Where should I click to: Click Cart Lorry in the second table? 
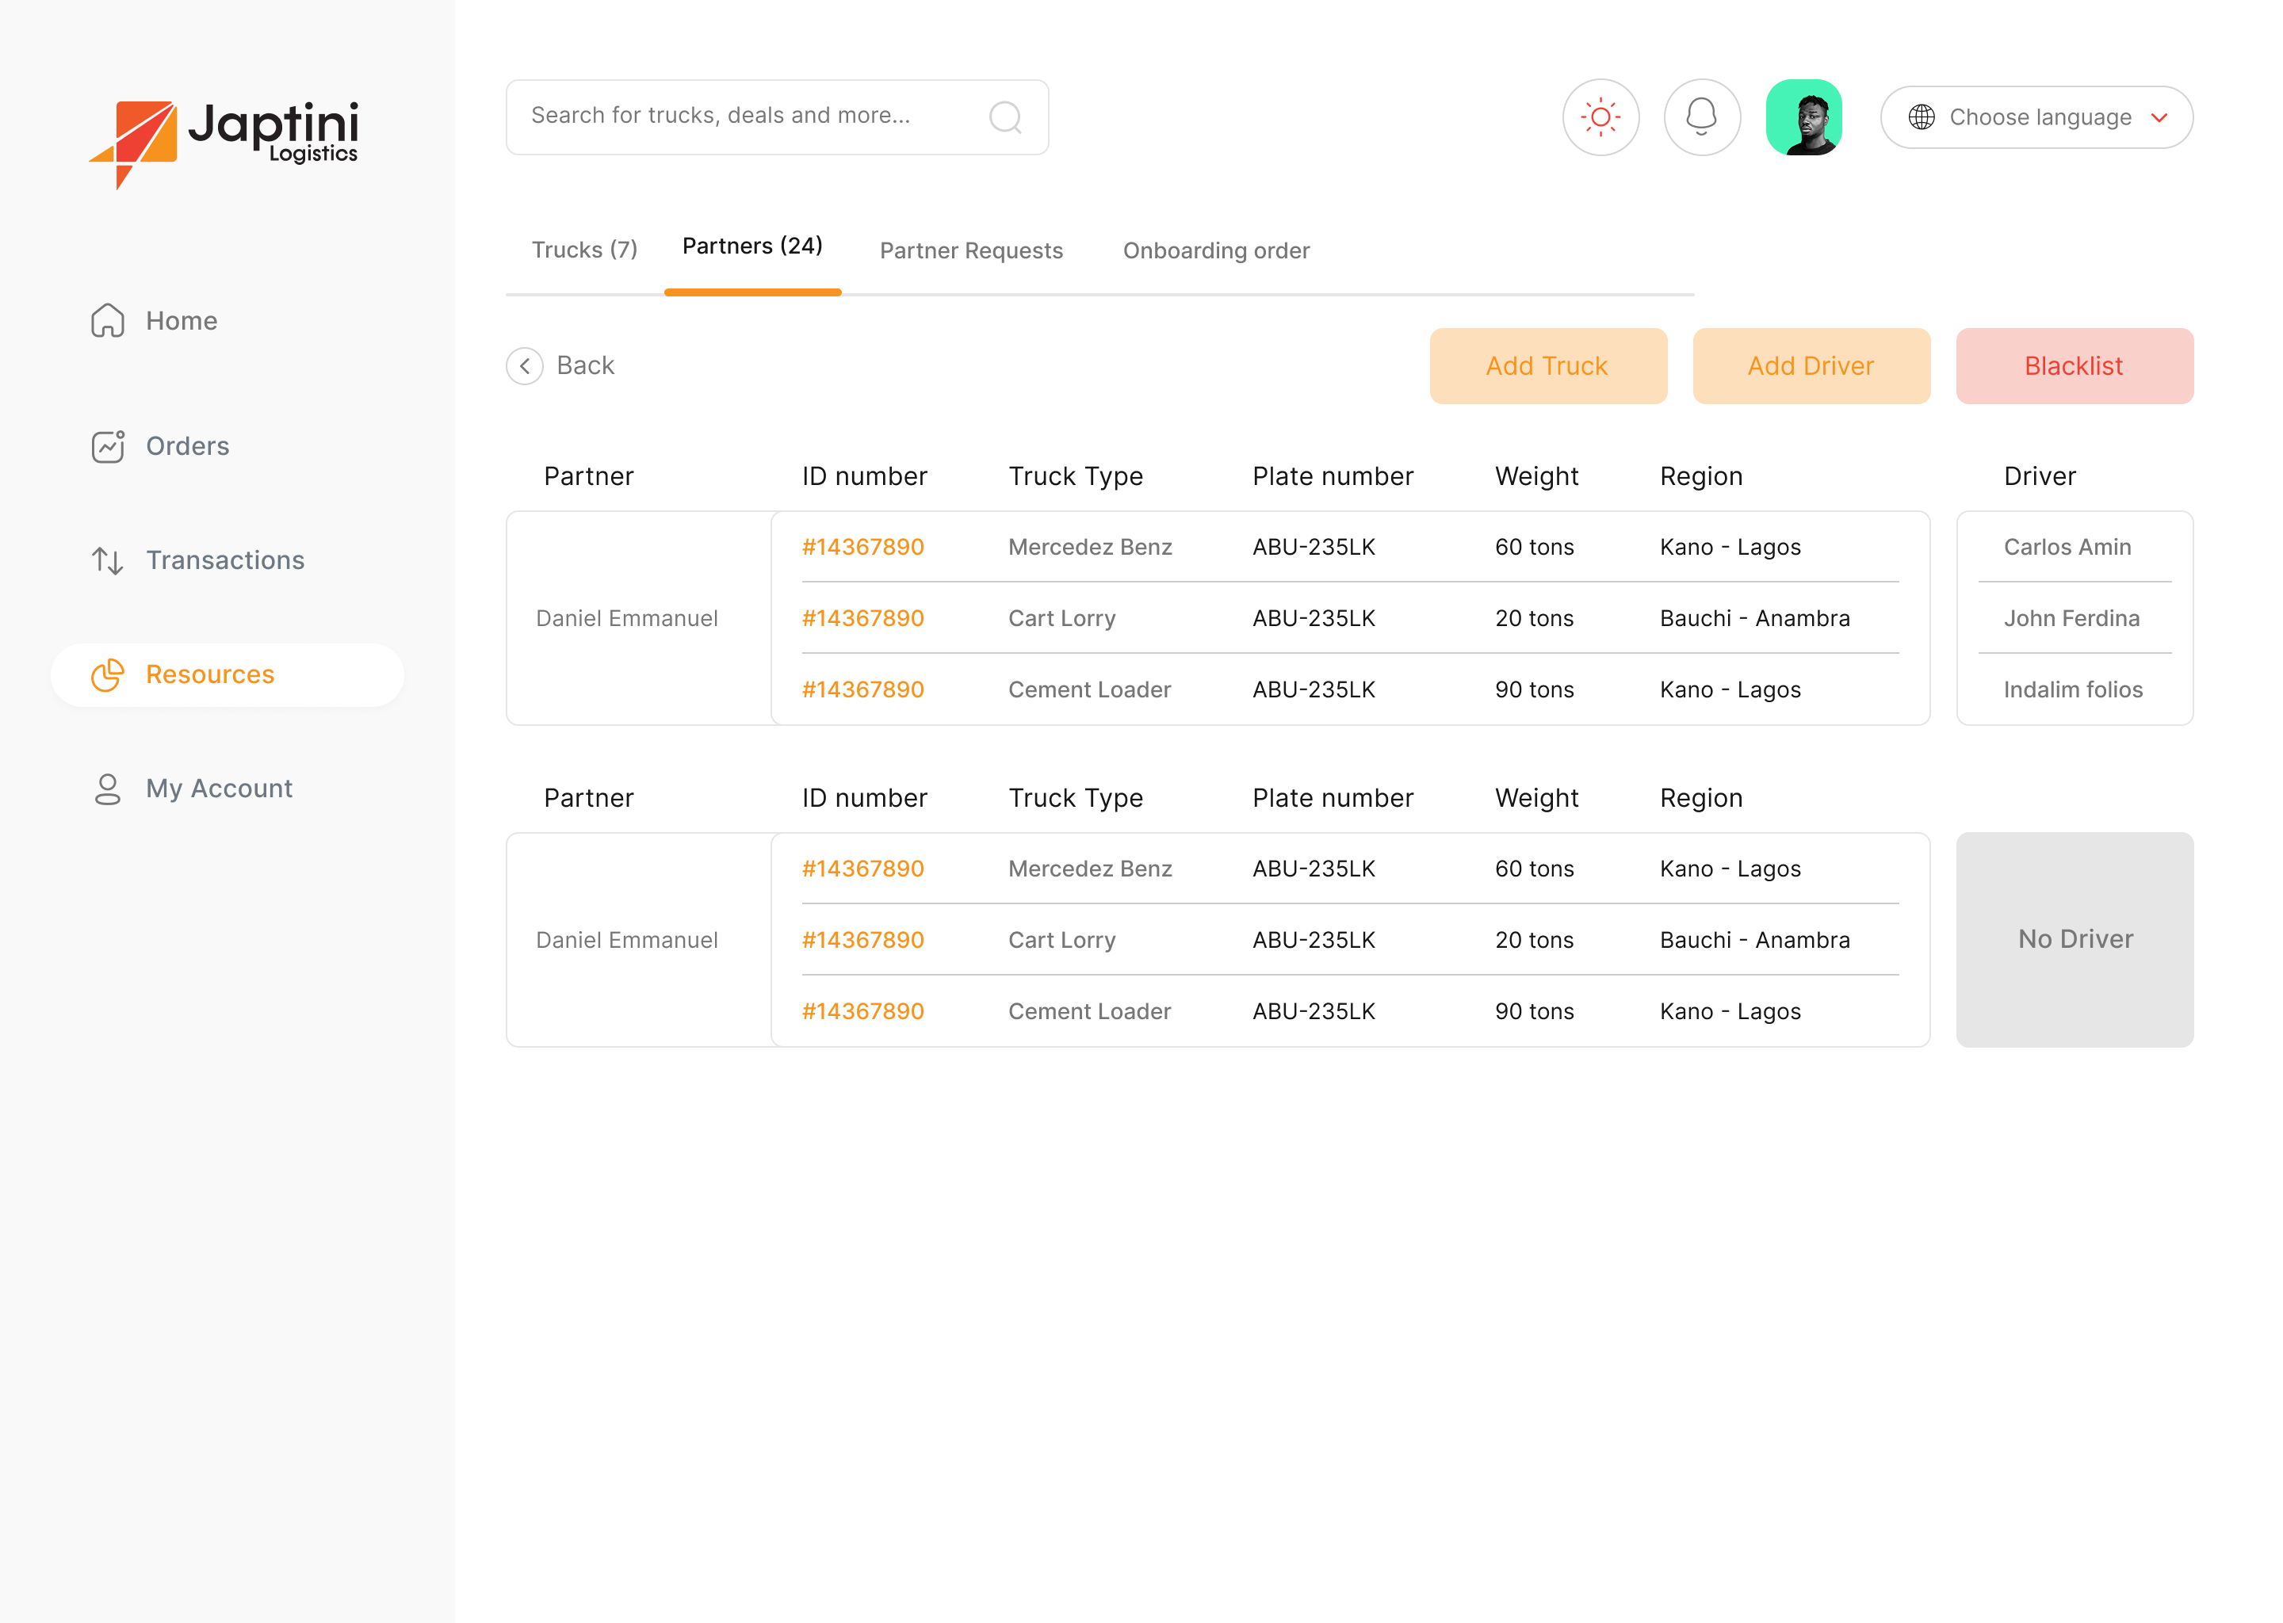[x=1061, y=941]
